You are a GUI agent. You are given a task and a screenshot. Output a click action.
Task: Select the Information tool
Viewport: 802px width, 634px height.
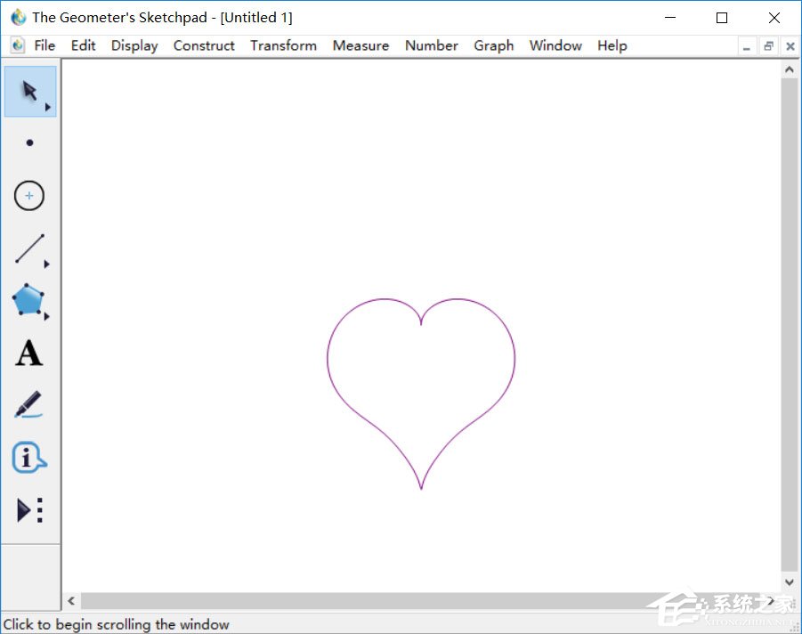[x=28, y=458]
